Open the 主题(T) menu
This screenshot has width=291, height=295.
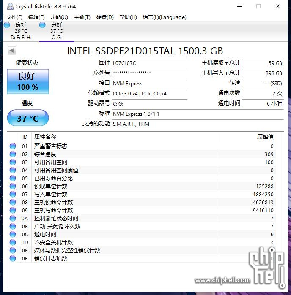pyautogui.click(x=82, y=17)
